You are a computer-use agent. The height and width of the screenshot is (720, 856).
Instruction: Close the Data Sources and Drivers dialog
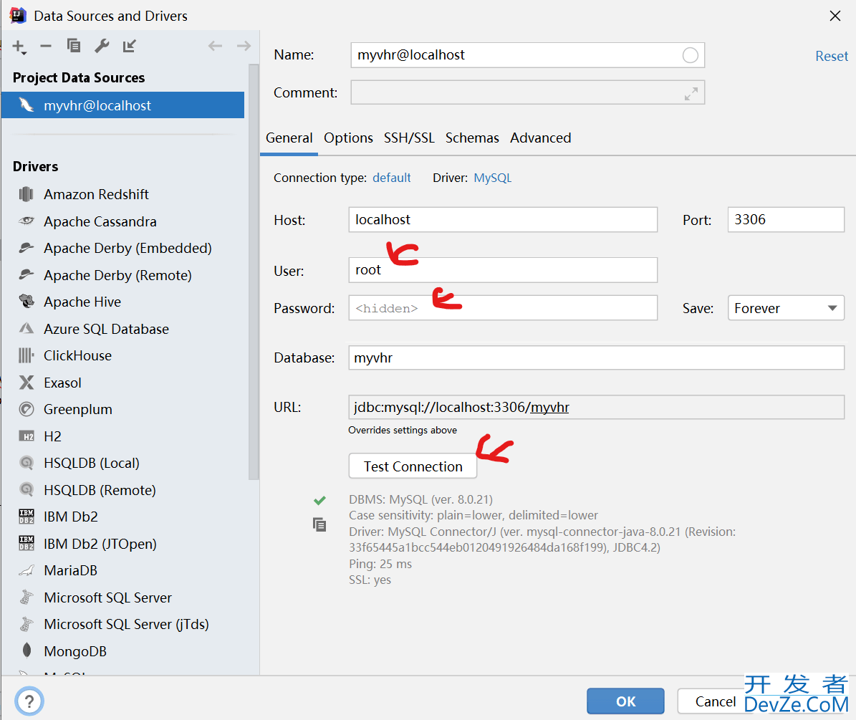(835, 16)
